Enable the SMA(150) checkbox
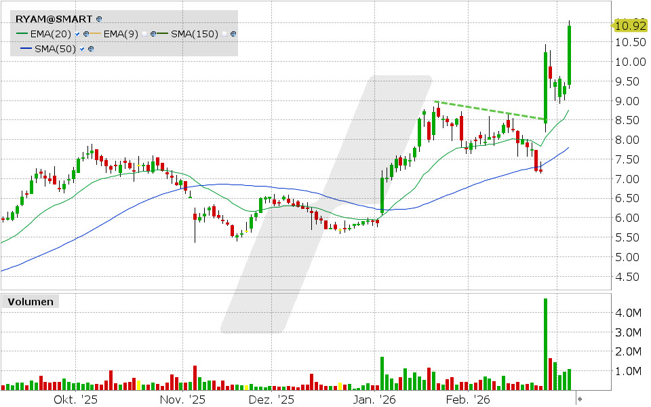 tap(224, 34)
